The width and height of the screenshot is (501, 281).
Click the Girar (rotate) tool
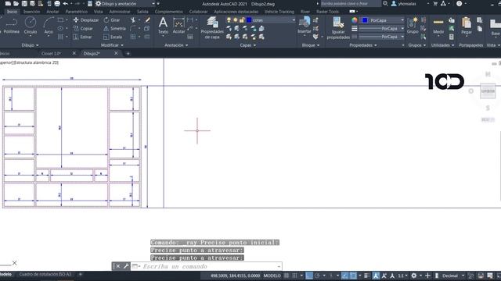tap(112, 20)
